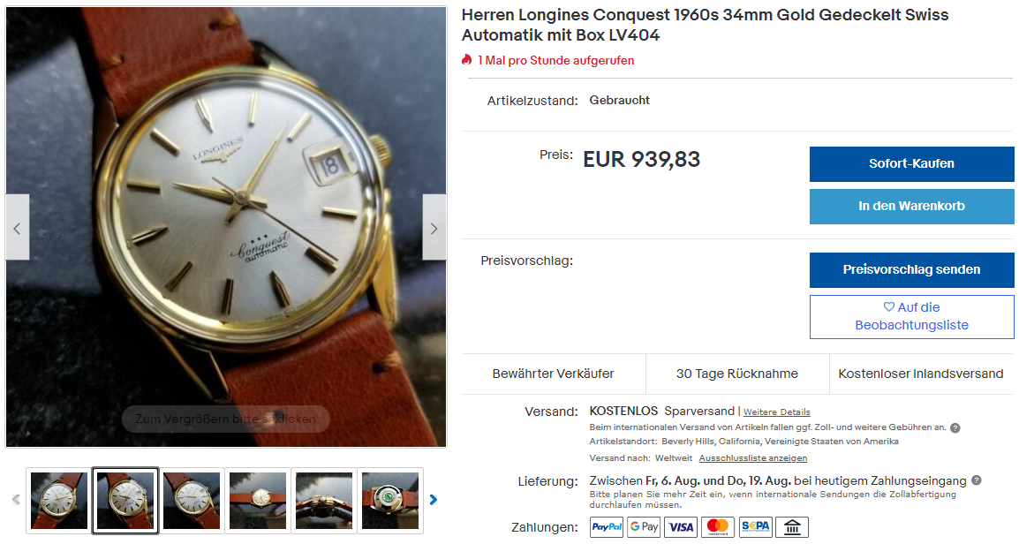Click the VISA card icon
This screenshot has height=544, width=1019.
click(681, 526)
